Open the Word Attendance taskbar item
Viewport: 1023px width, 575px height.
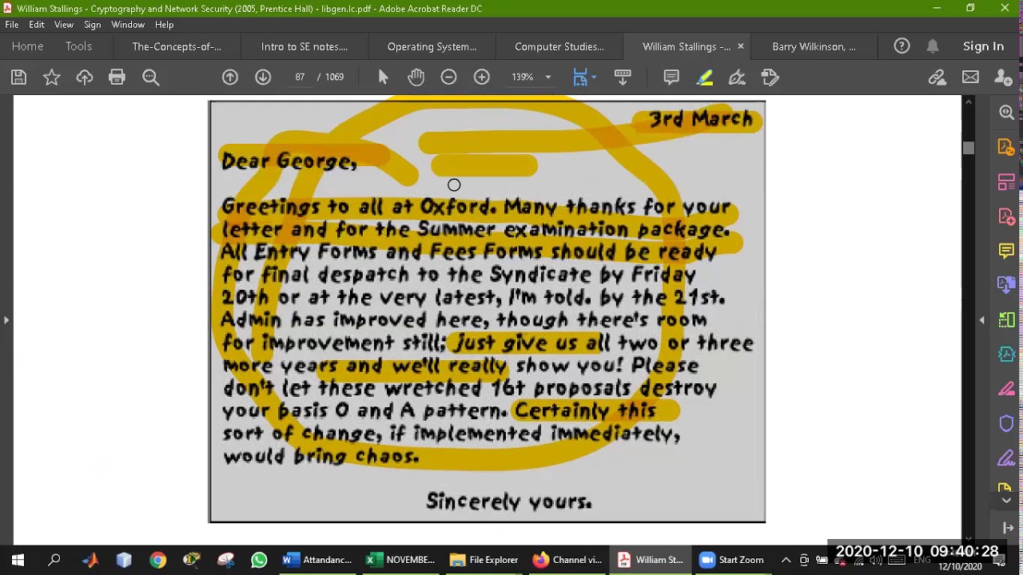coord(317,560)
